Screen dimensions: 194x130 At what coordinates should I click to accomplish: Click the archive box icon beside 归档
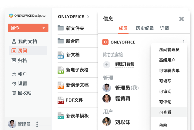click(x=14, y=60)
